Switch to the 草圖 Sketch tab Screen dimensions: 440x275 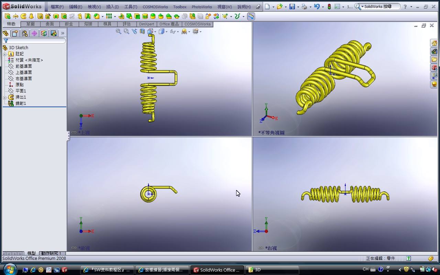(x=31, y=24)
